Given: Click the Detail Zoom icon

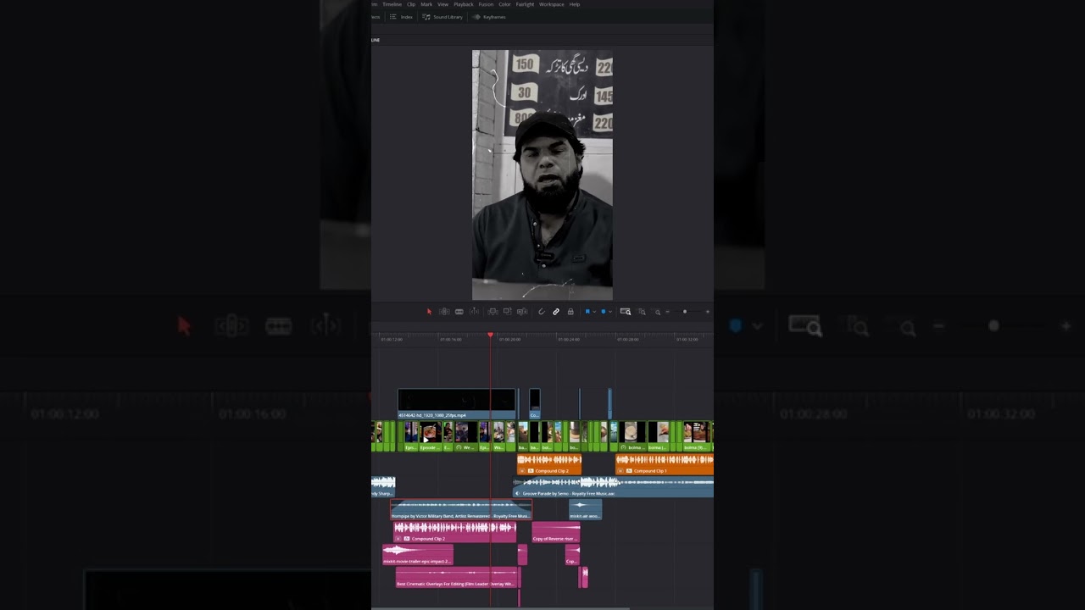Looking at the screenshot, I should click(x=642, y=312).
